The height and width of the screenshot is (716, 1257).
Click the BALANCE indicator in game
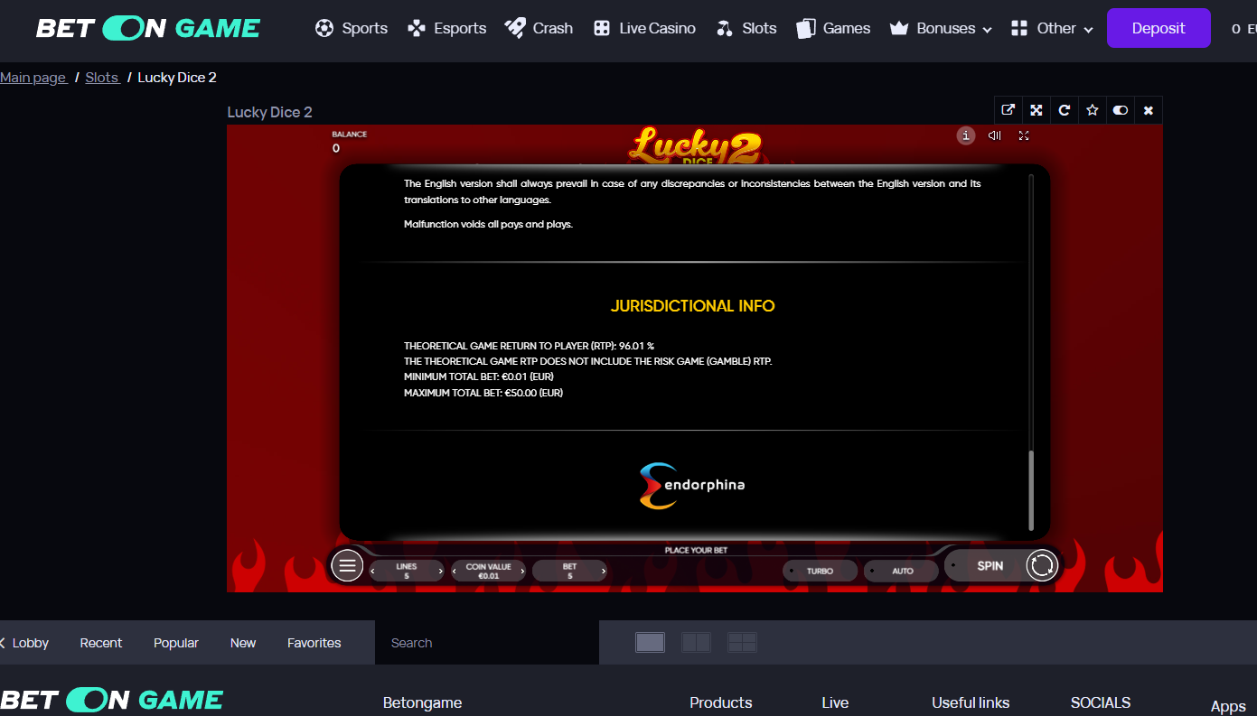point(349,141)
